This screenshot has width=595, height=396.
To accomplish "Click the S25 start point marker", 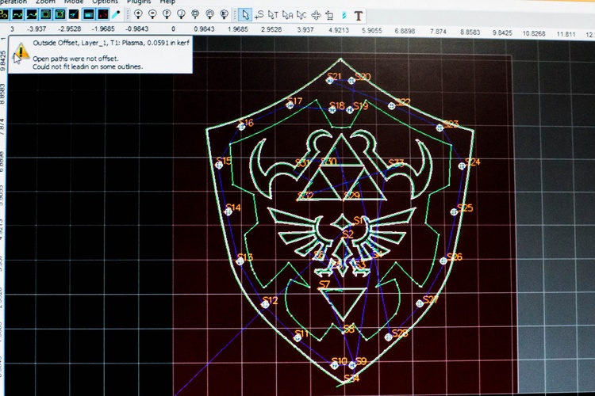I will pos(454,211).
